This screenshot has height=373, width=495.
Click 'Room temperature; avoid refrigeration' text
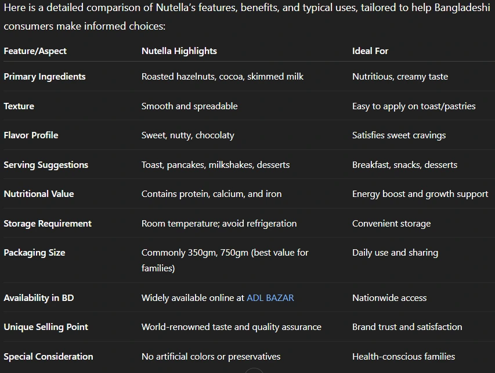pyautogui.click(x=219, y=223)
